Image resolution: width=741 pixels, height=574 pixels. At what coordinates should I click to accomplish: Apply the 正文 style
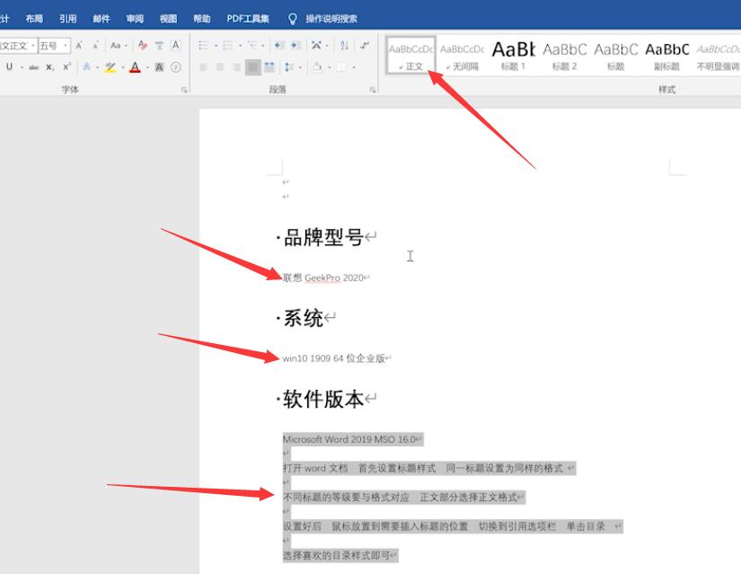(410, 56)
